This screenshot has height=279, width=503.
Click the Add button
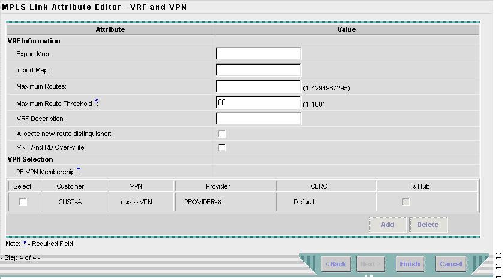click(x=387, y=225)
